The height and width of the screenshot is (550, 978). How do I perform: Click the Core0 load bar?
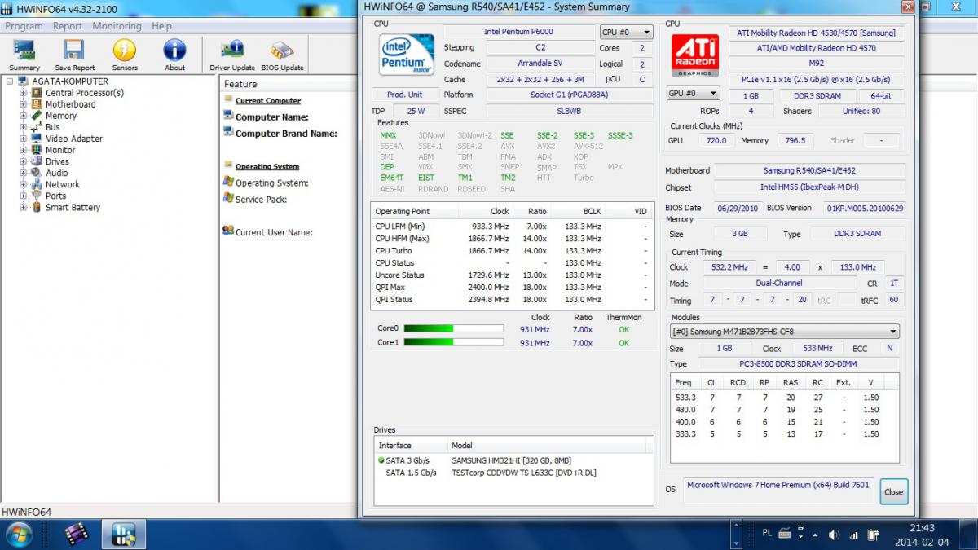454,329
